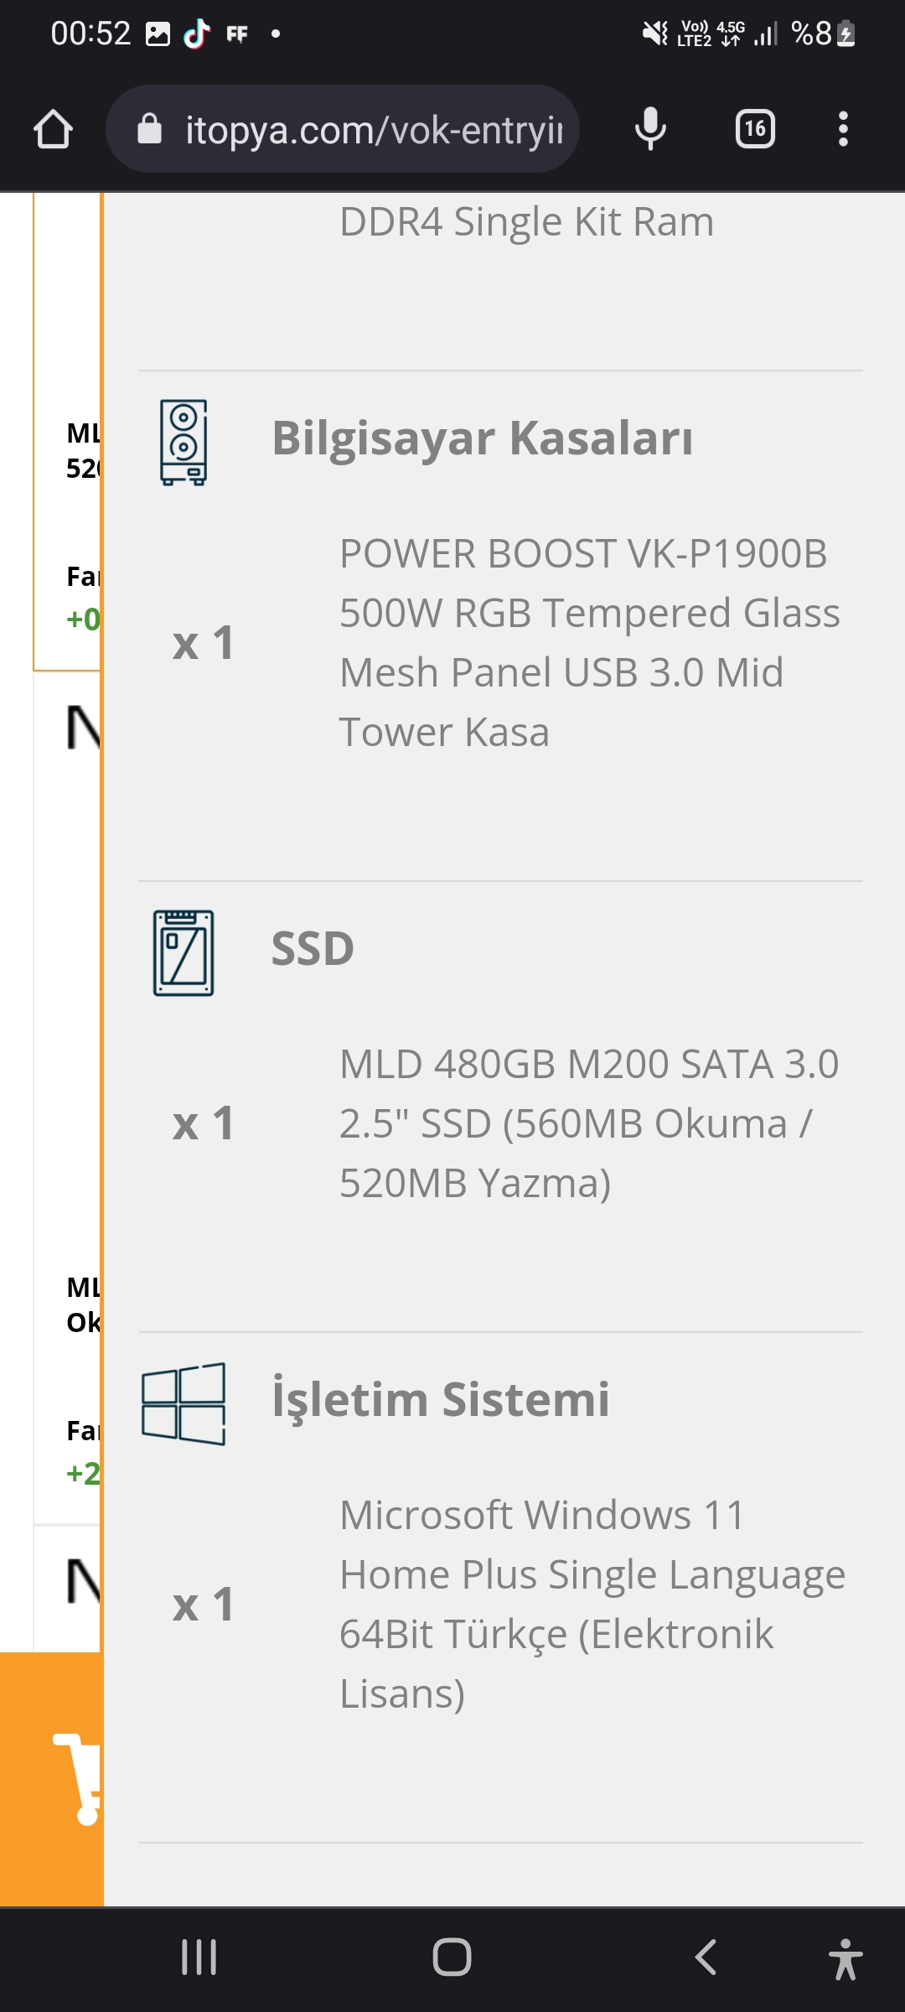
Task: Open the Android recent apps button
Action: point(199,1958)
